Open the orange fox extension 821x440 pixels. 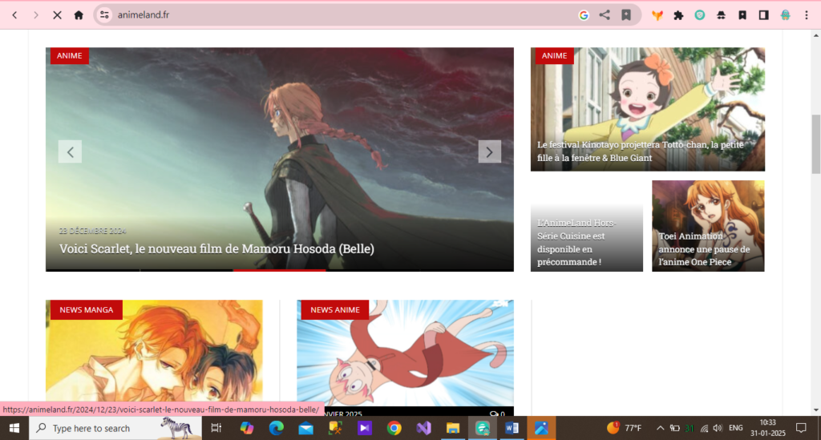pyautogui.click(x=657, y=15)
